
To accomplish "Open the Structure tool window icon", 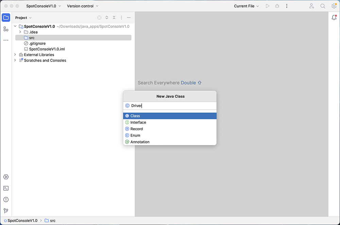I will tap(6, 29).
